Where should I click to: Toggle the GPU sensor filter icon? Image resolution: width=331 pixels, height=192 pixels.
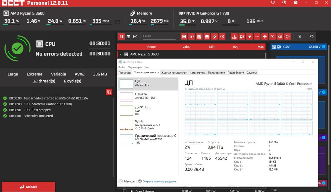coord(192,37)
